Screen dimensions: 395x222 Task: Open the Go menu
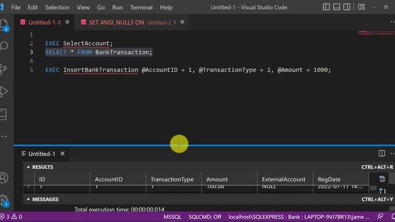coord(101,7)
